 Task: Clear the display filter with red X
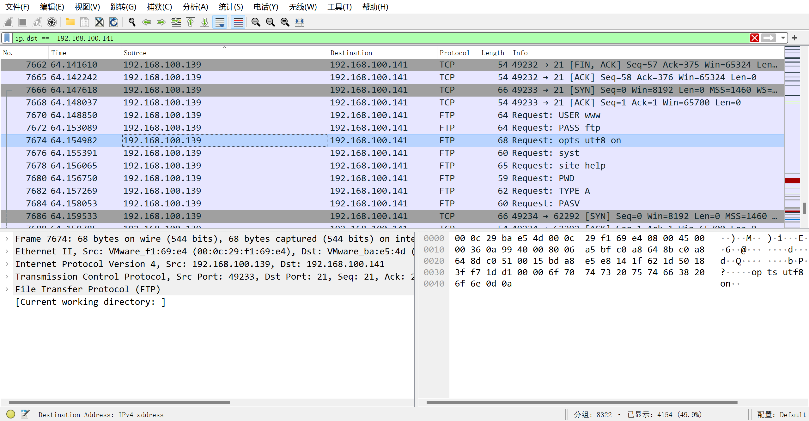point(755,38)
